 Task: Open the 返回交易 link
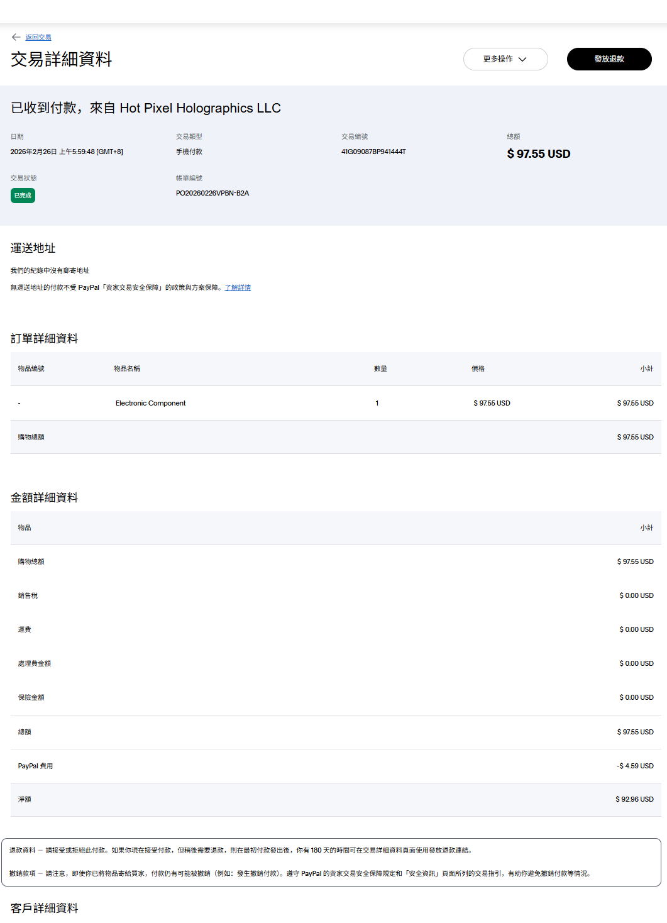click(38, 38)
